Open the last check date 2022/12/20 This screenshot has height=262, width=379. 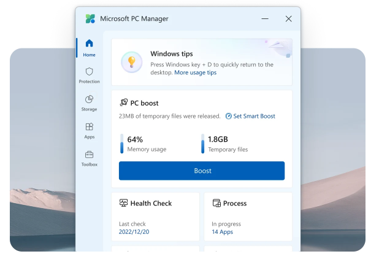pos(134,232)
